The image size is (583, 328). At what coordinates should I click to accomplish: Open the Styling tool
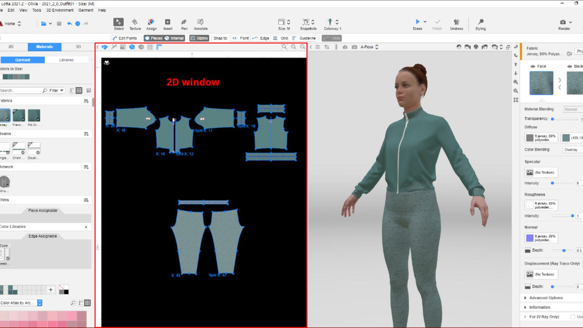click(x=480, y=22)
